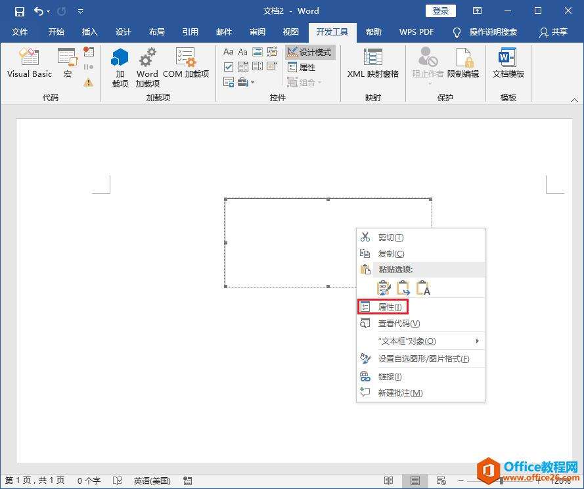
Task: Click the proofing check icon in status bar
Action: (118, 480)
